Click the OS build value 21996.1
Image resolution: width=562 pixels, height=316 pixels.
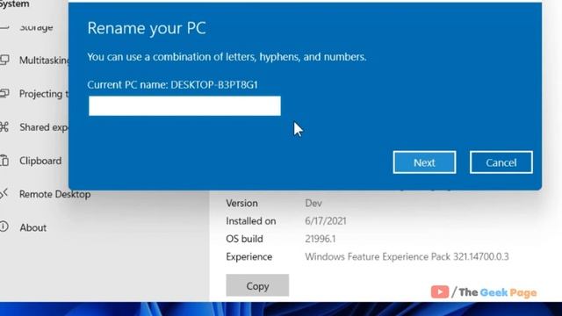coord(320,239)
